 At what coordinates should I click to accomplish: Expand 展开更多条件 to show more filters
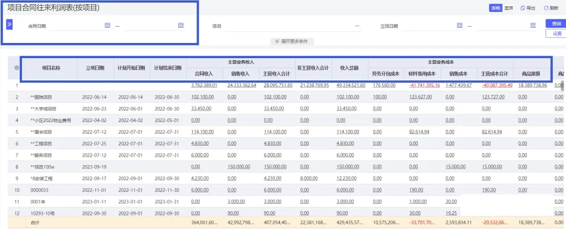(x=292, y=41)
